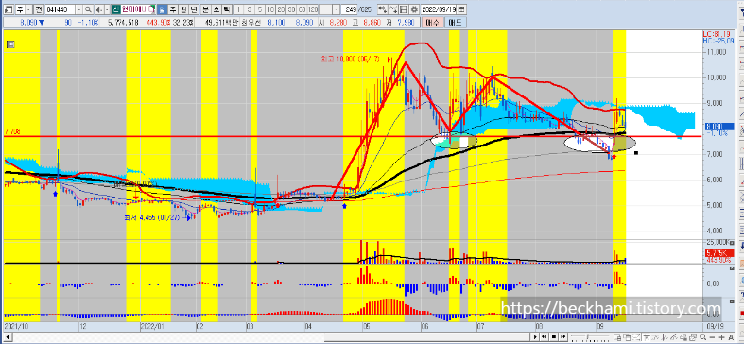Choose the 10 interval button
The width and height of the screenshot is (744, 344).
pos(270,9)
